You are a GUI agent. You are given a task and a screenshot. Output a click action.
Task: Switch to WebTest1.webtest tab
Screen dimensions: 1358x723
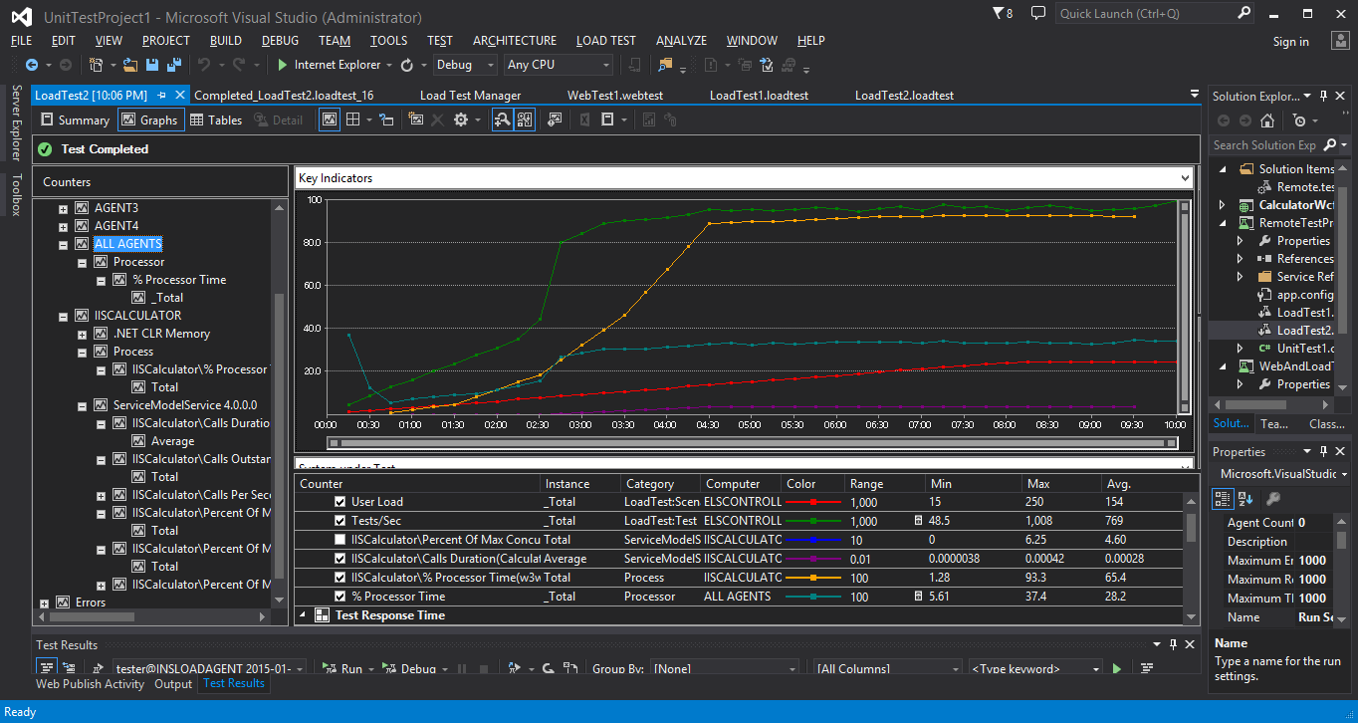[615, 96]
